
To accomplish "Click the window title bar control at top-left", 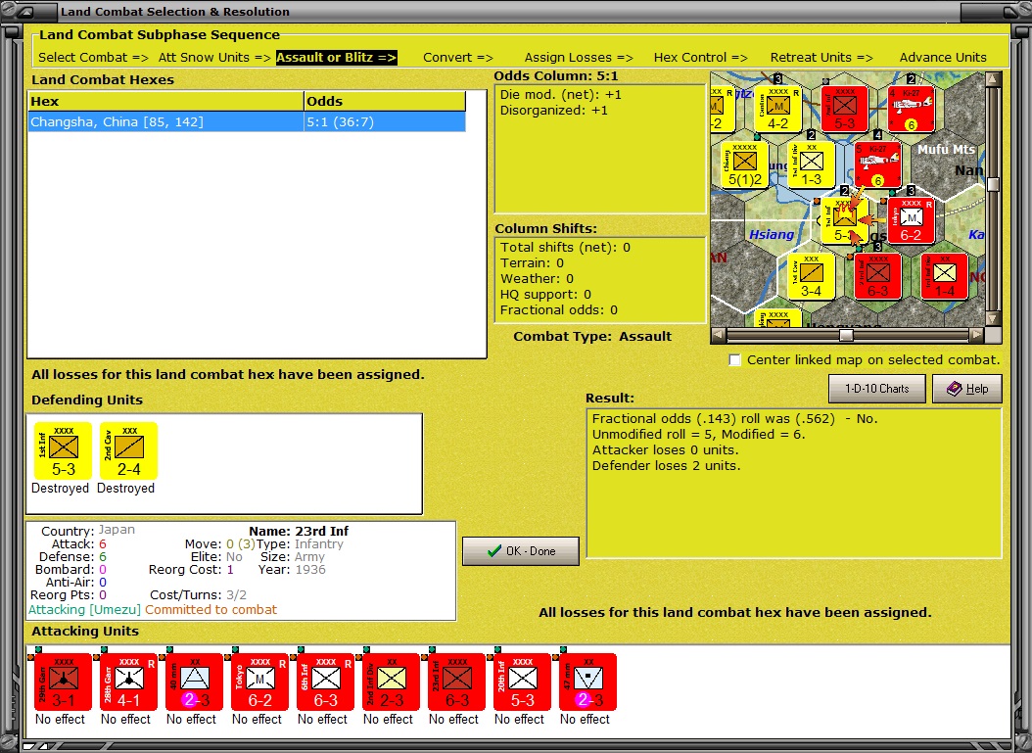I will tap(25, 11).
